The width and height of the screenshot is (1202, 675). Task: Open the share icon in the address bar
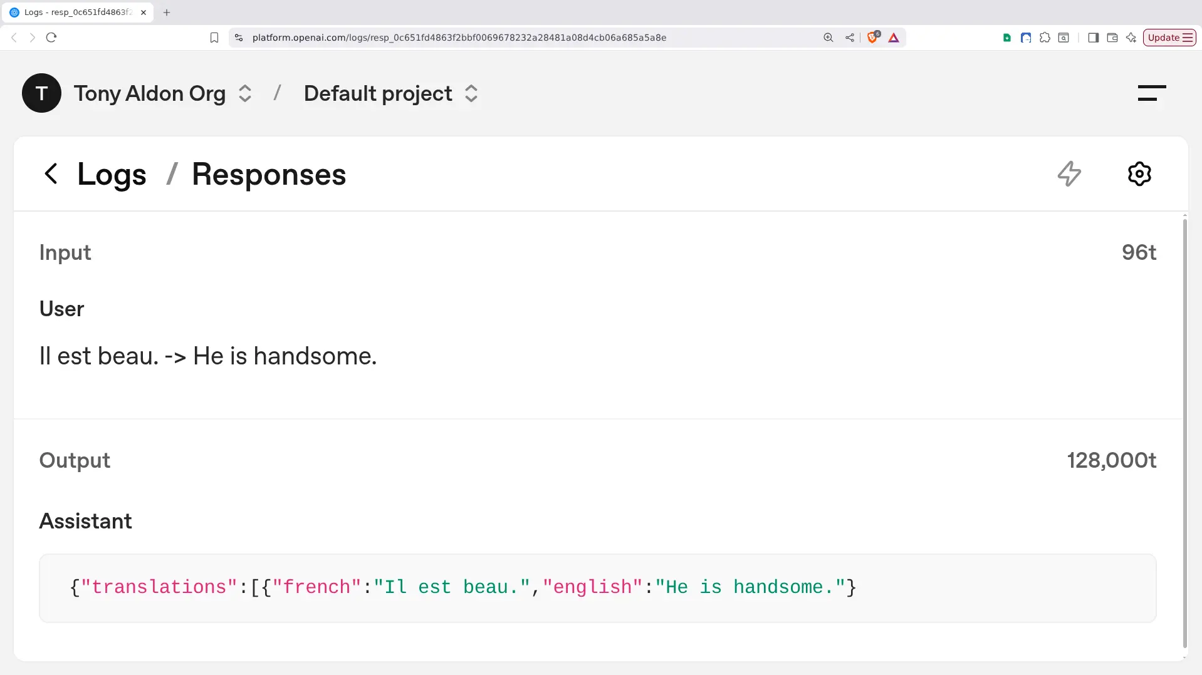[849, 38]
